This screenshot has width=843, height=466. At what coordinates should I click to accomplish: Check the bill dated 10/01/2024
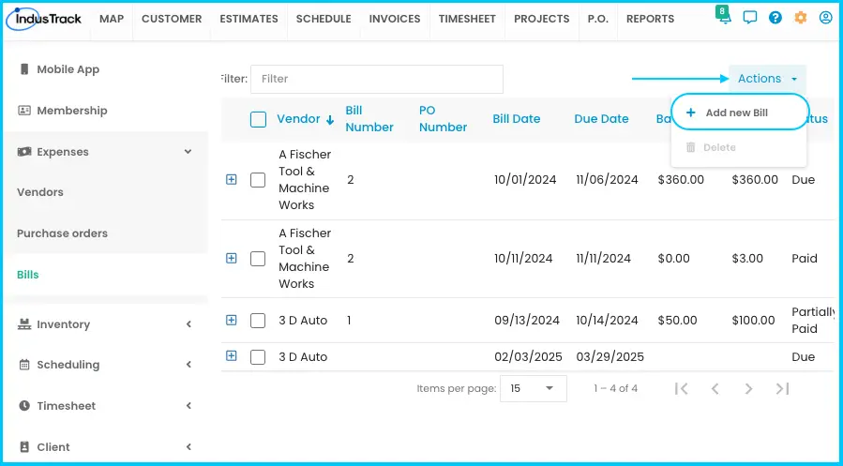[258, 179]
